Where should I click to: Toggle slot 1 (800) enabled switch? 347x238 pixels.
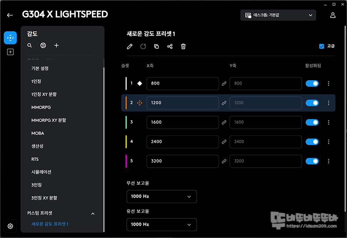pyautogui.click(x=312, y=83)
